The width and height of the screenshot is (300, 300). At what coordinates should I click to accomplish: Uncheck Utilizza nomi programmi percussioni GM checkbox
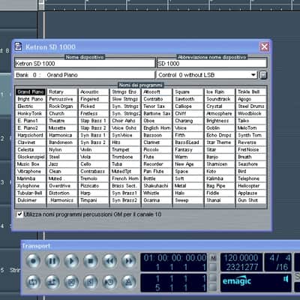pos(19,214)
